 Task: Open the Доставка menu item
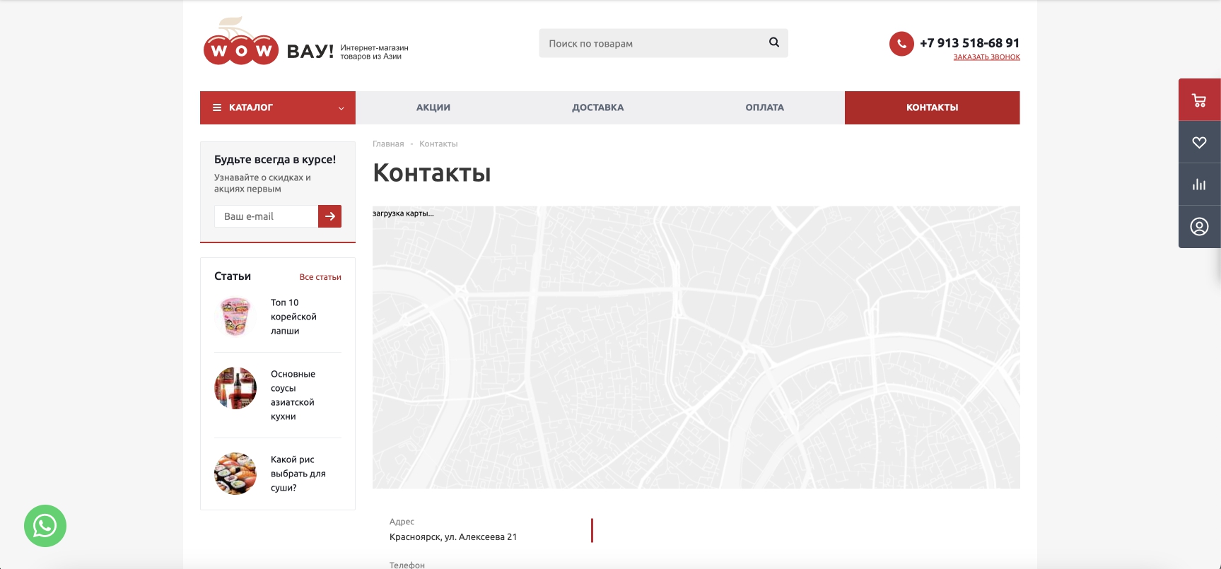pos(598,107)
